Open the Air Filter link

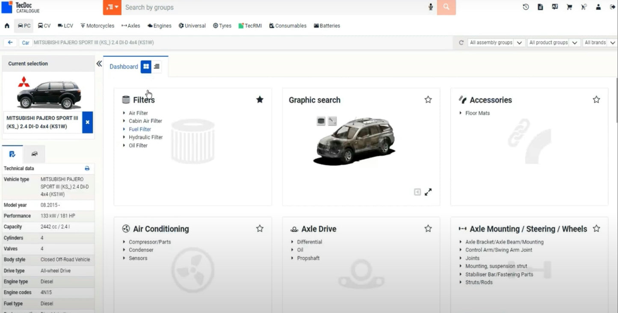[x=138, y=113]
